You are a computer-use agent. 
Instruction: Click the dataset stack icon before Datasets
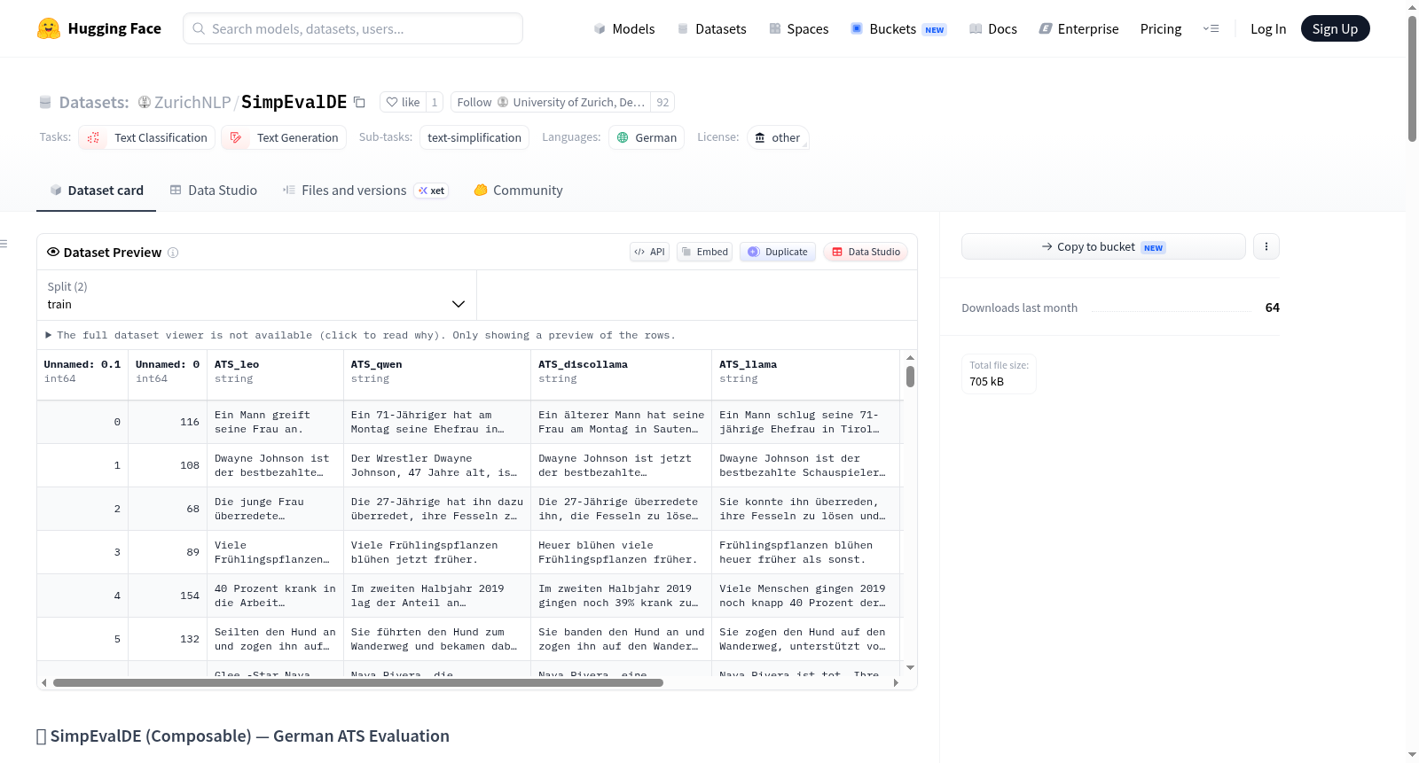[x=45, y=102]
